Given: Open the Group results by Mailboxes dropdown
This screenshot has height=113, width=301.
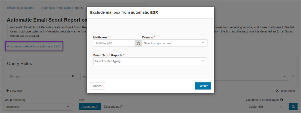Looking at the screenshot, I should pyautogui.click(x=37, y=107).
